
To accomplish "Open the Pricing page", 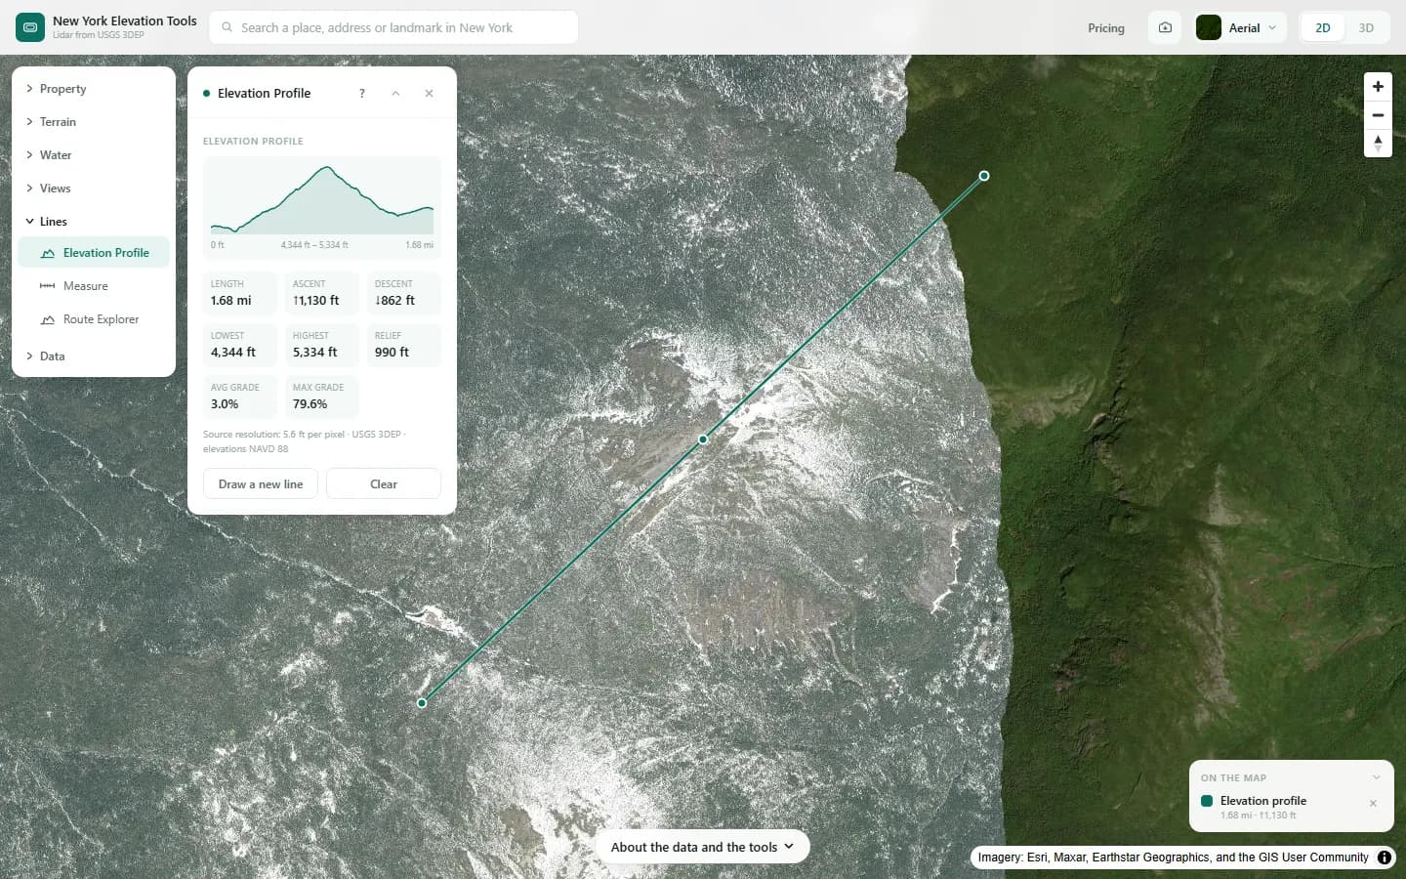I will point(1106,28).
